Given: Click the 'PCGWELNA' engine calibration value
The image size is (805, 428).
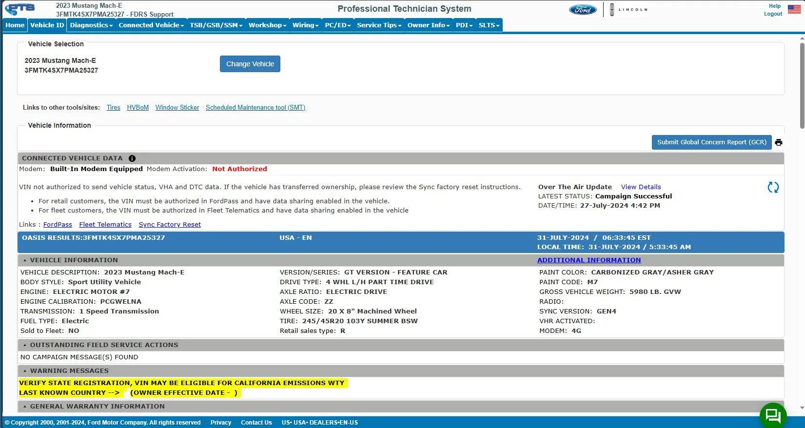Looking at the screenshot, I should [x=121, y=302].
